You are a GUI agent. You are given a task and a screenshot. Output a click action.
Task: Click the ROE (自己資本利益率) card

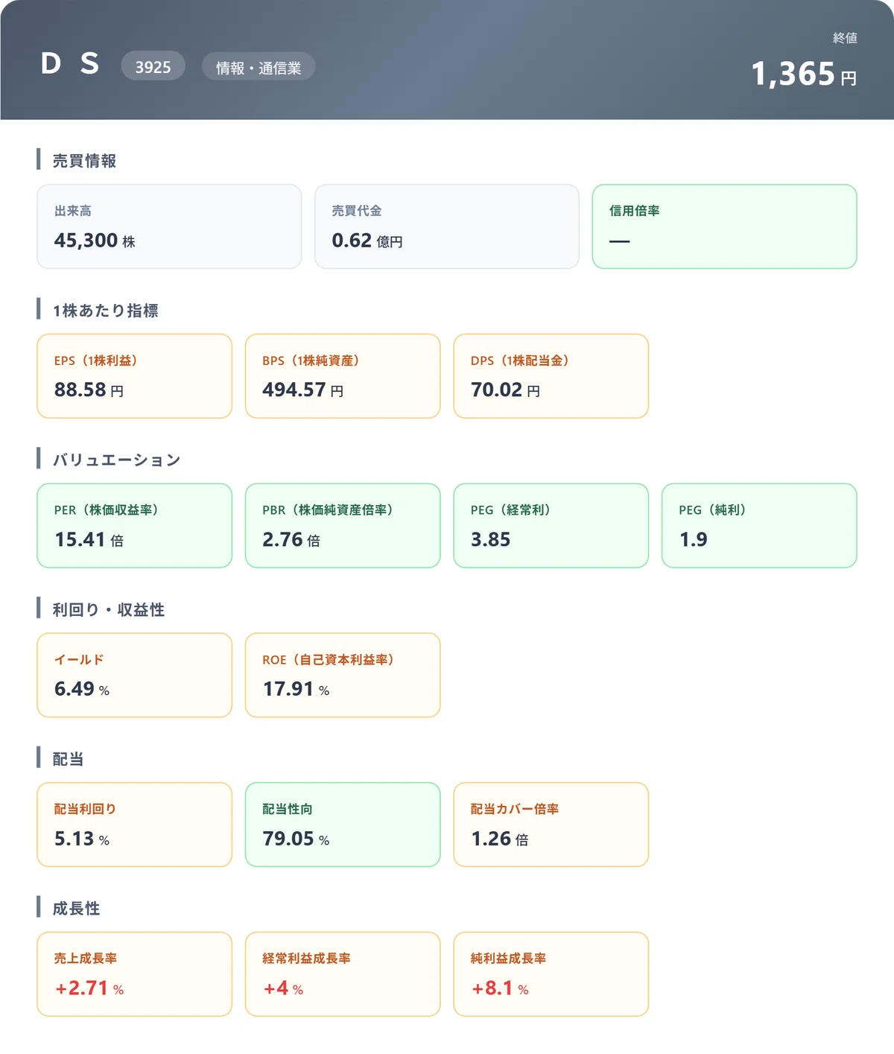pos(343,675)
